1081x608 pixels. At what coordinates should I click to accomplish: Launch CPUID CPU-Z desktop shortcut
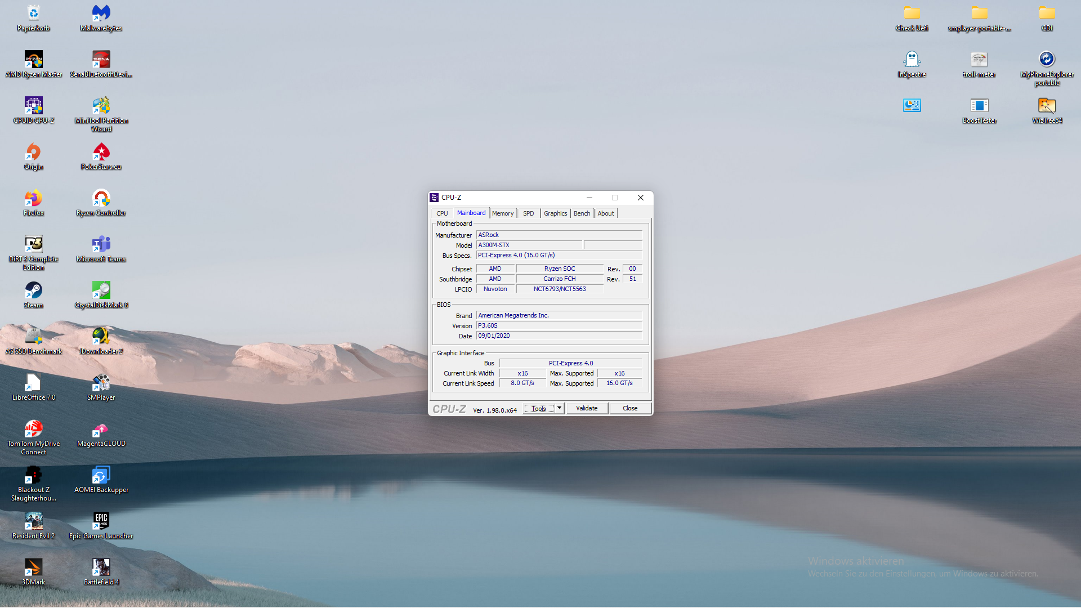coord(33,106)
